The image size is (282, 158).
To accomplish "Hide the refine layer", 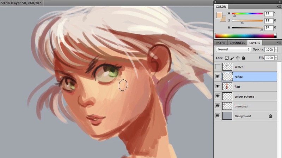I will click(217, 77).
